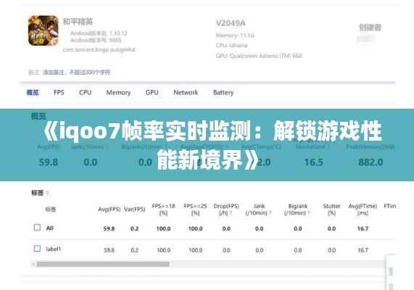Image resolution: width=414 pixels, height=290 pixels.
Task: Click the help icon beside Drop(FPS) header
Action: click(231, 213)
